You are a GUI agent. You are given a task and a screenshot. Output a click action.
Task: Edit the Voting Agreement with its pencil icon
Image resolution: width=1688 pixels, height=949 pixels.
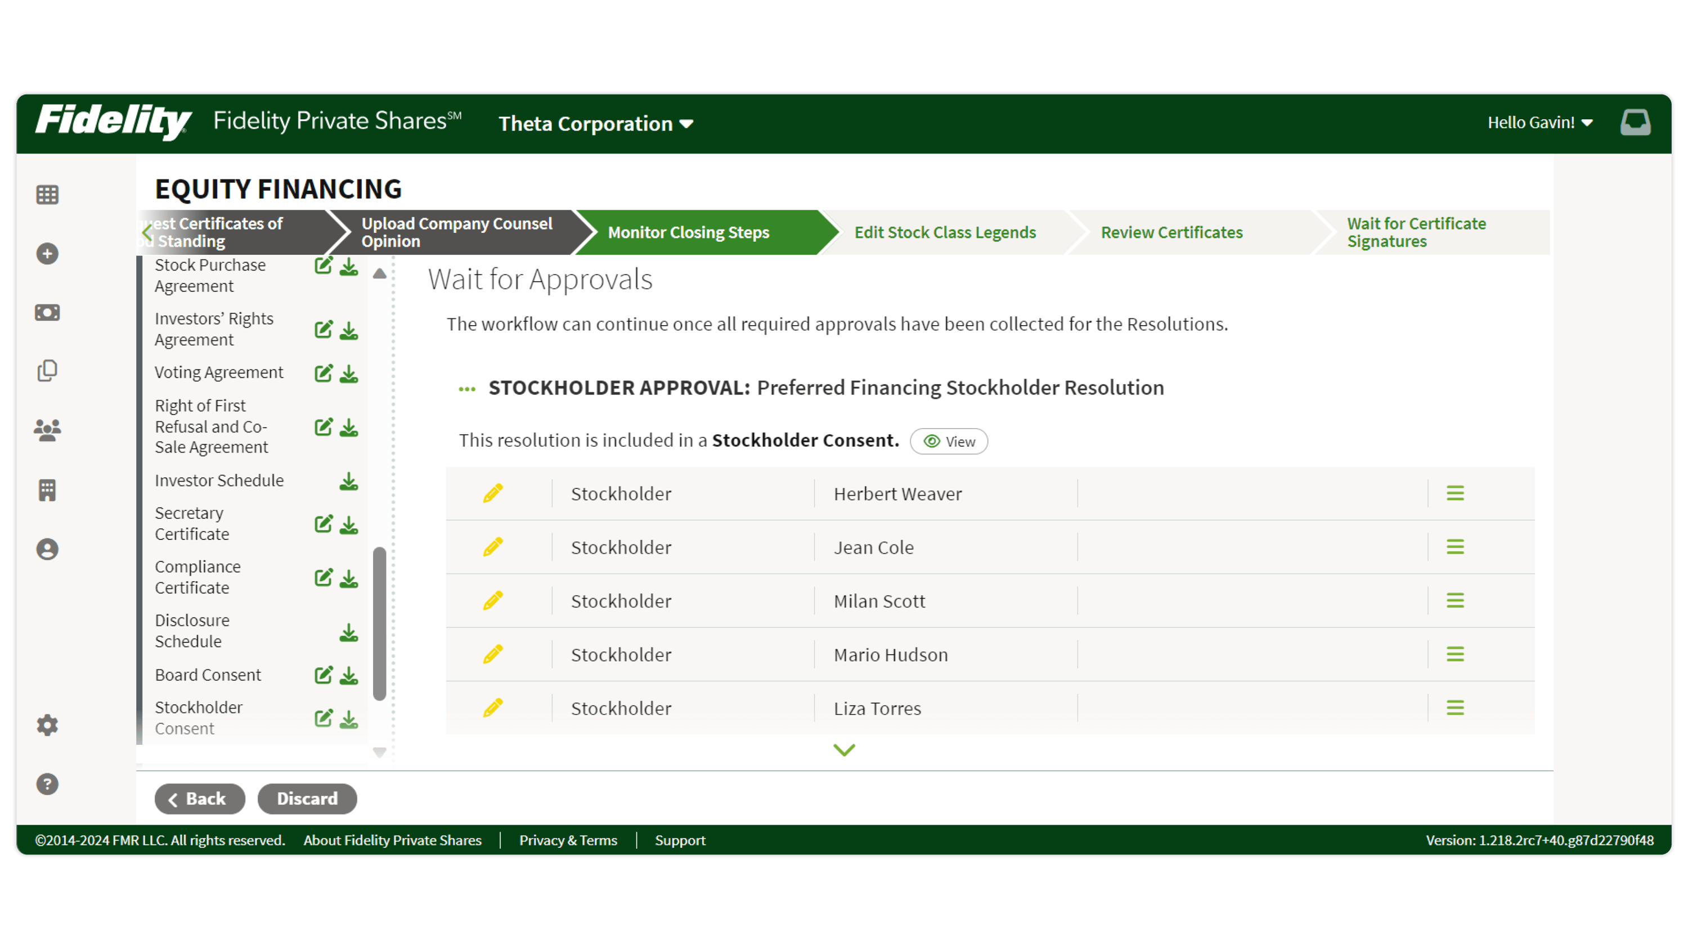(322, 374)
